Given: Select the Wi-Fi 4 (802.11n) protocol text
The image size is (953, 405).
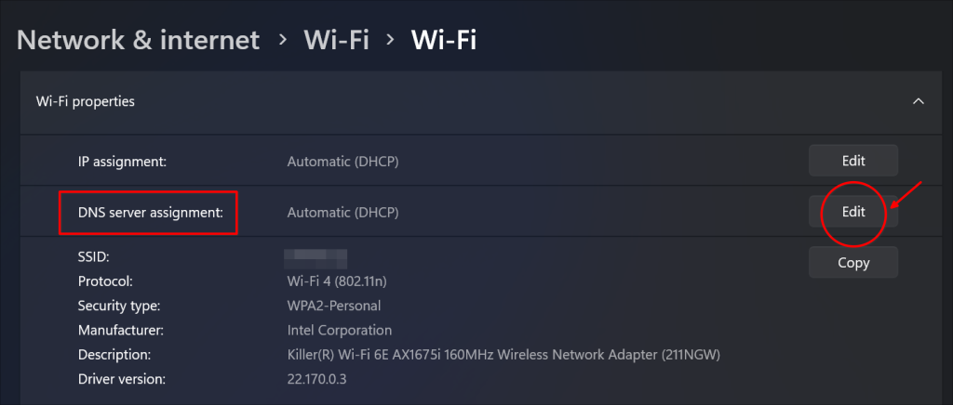Looking at the screenshot, I should point(337,281).
